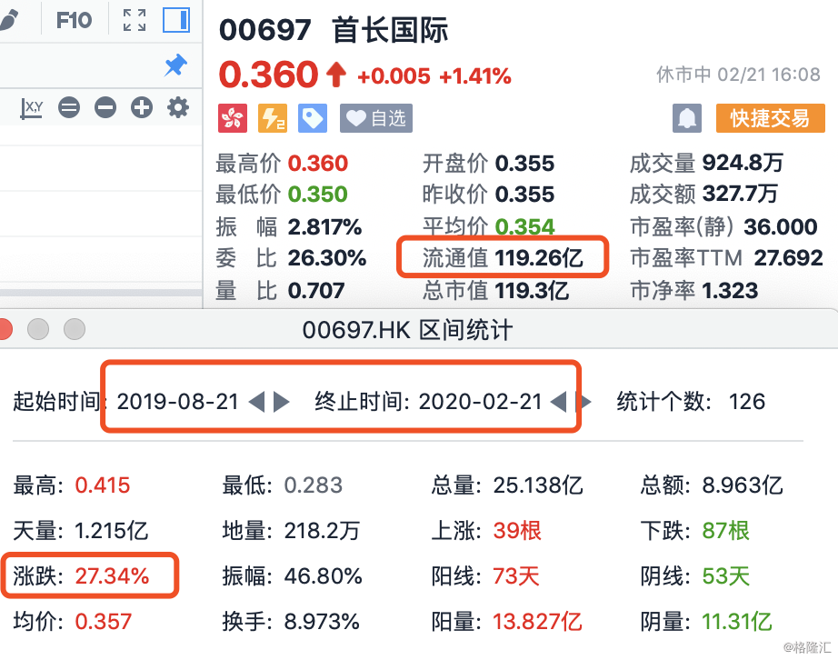Click the start date field 2019-08-21
The height and width of the screenshot is (660, 838).
pos(177,402)
